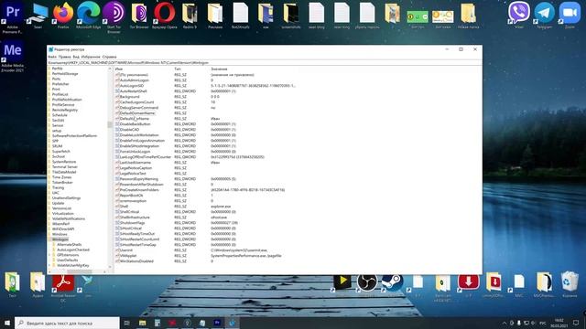Open the screenshots folder on desktop
The image size is (586, 329).
[291, 16]
